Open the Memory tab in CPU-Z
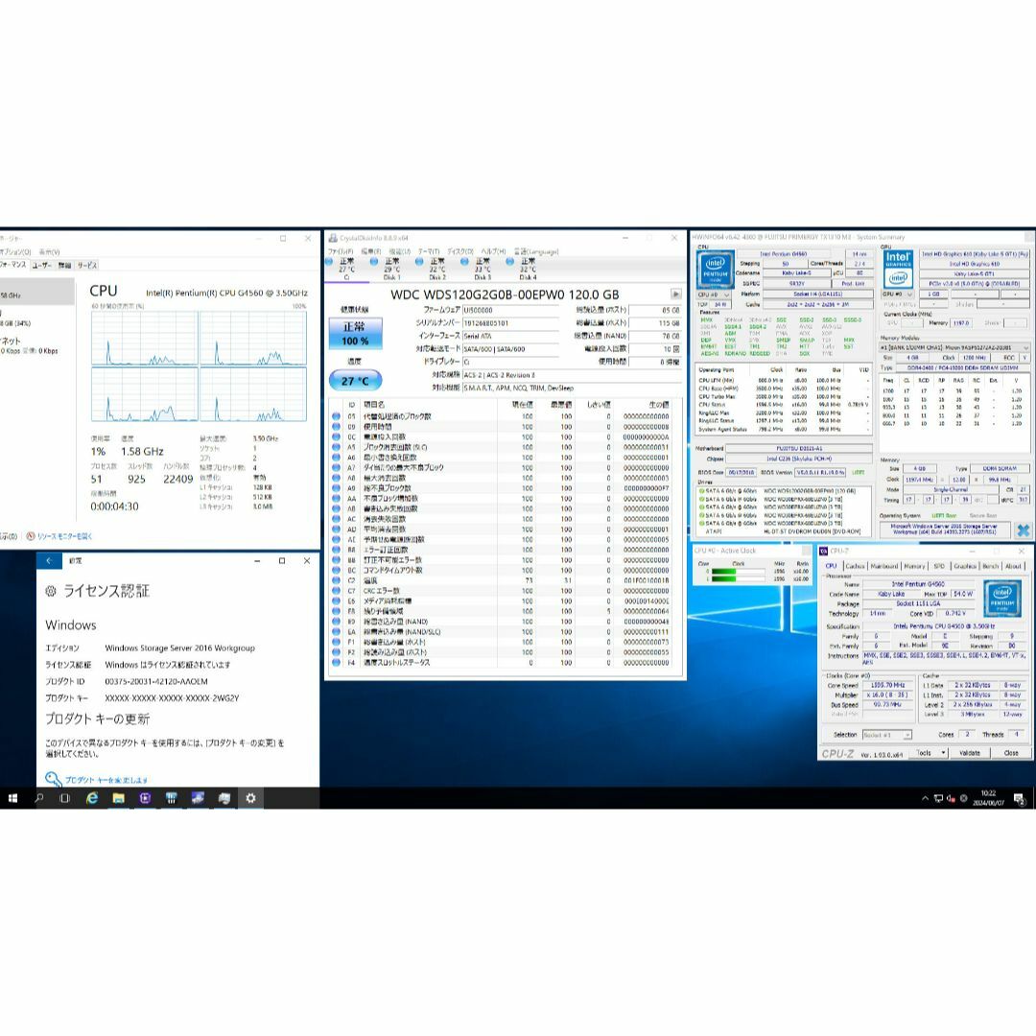Screen dimensions: 1036x1036 [x=914, y=566]
